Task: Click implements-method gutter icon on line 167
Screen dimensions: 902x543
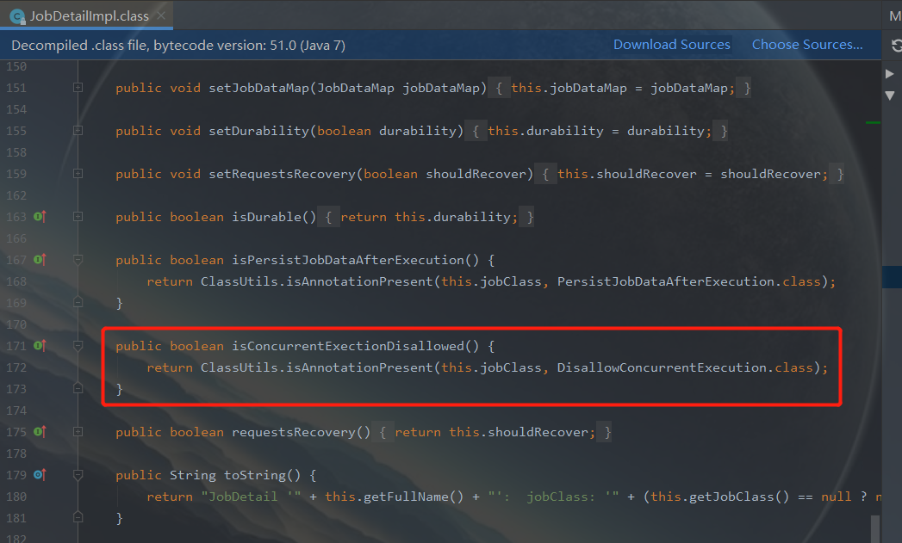Action: pos(40,260)
